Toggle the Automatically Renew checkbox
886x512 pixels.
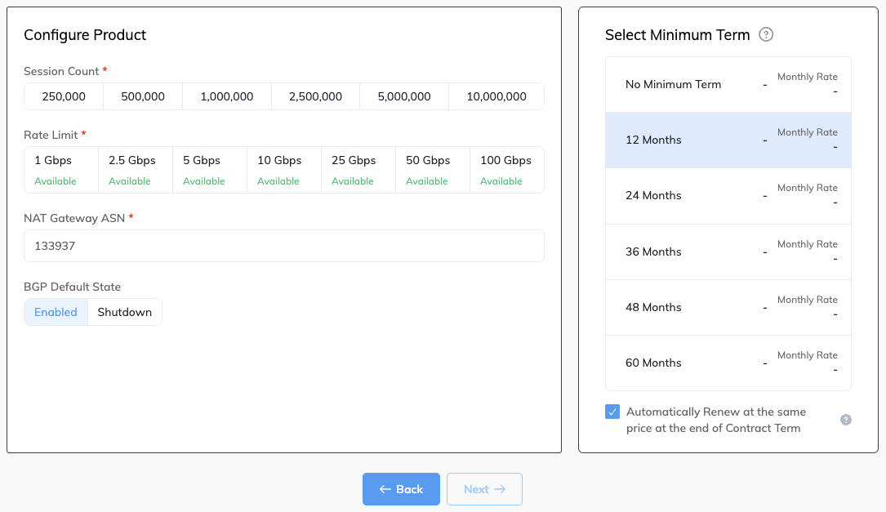point(612,412)
